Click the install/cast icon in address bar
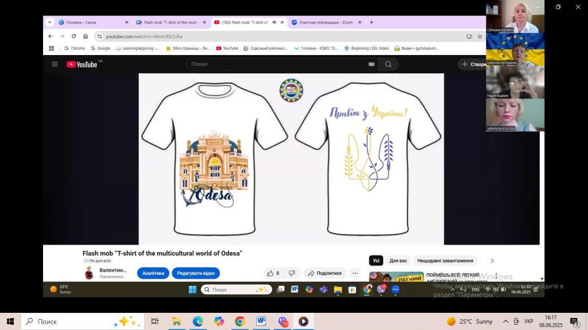 [469, 36]
